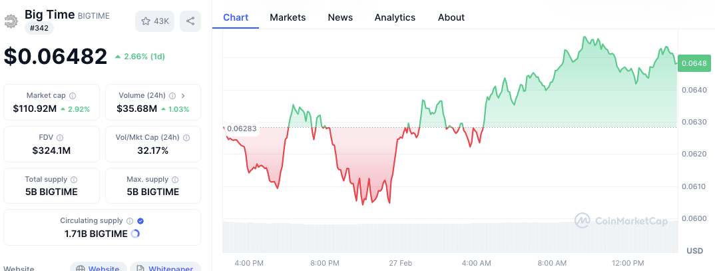Image resolution: width=715 pixels, height=271 pixels.
Task: Go to the Analytics tab
Action: tap(395, 17)
